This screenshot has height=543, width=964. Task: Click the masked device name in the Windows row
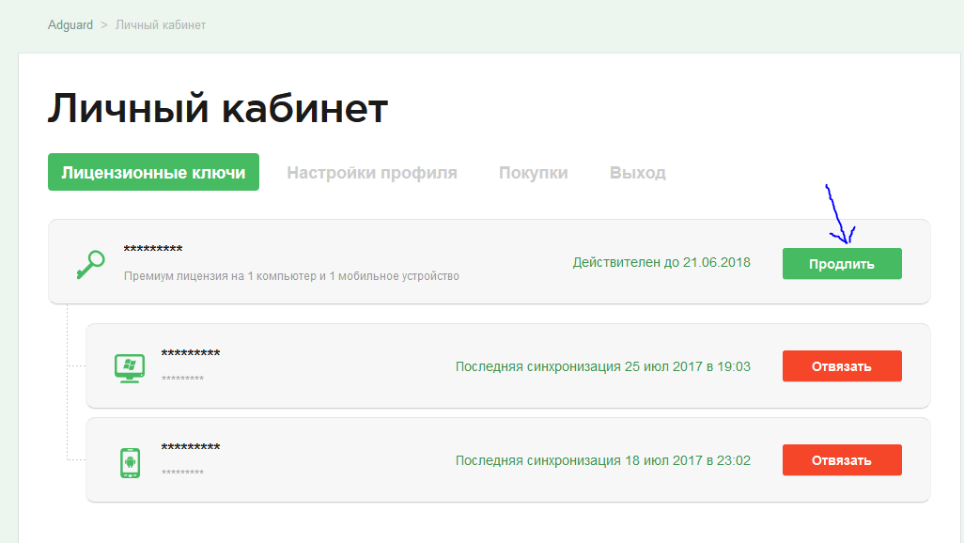tap(191, 353)
